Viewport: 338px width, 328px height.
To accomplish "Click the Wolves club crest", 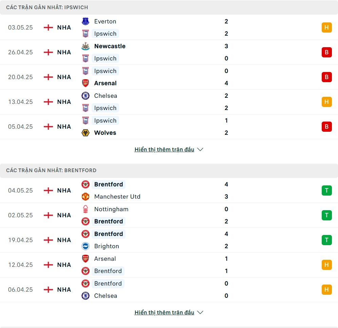I will point(86,133).
